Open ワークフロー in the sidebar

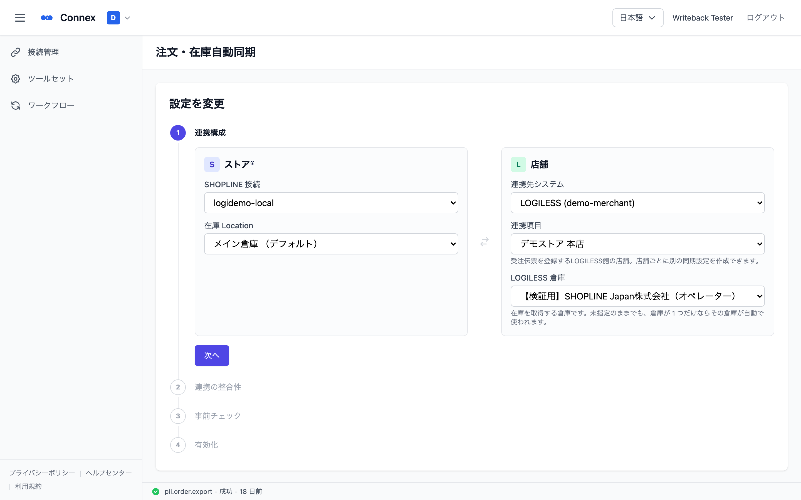point(51,106)
